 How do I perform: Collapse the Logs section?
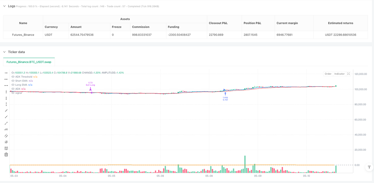point(4,6)
